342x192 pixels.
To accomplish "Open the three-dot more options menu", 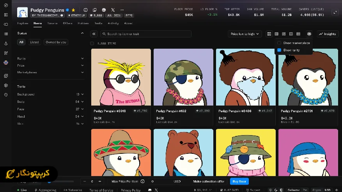I will pos(122,10).
